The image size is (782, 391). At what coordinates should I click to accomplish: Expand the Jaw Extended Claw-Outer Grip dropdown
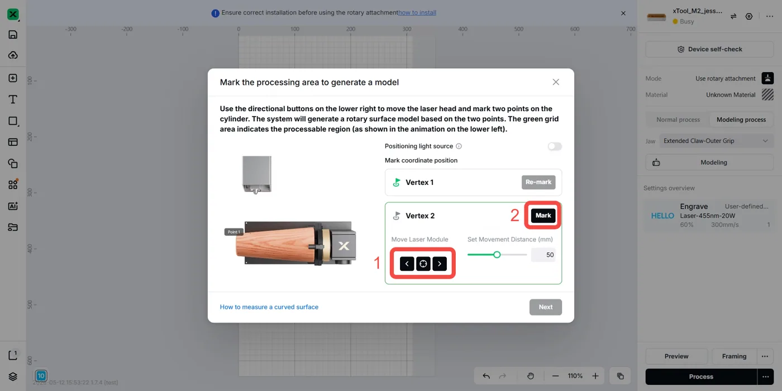(x=716, y=141)
